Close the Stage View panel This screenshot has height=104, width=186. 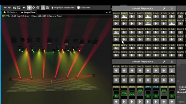tap(110, 12)
